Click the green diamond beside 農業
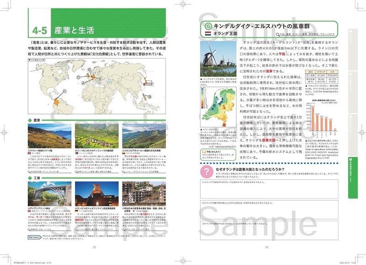 [x=30, y=120]
